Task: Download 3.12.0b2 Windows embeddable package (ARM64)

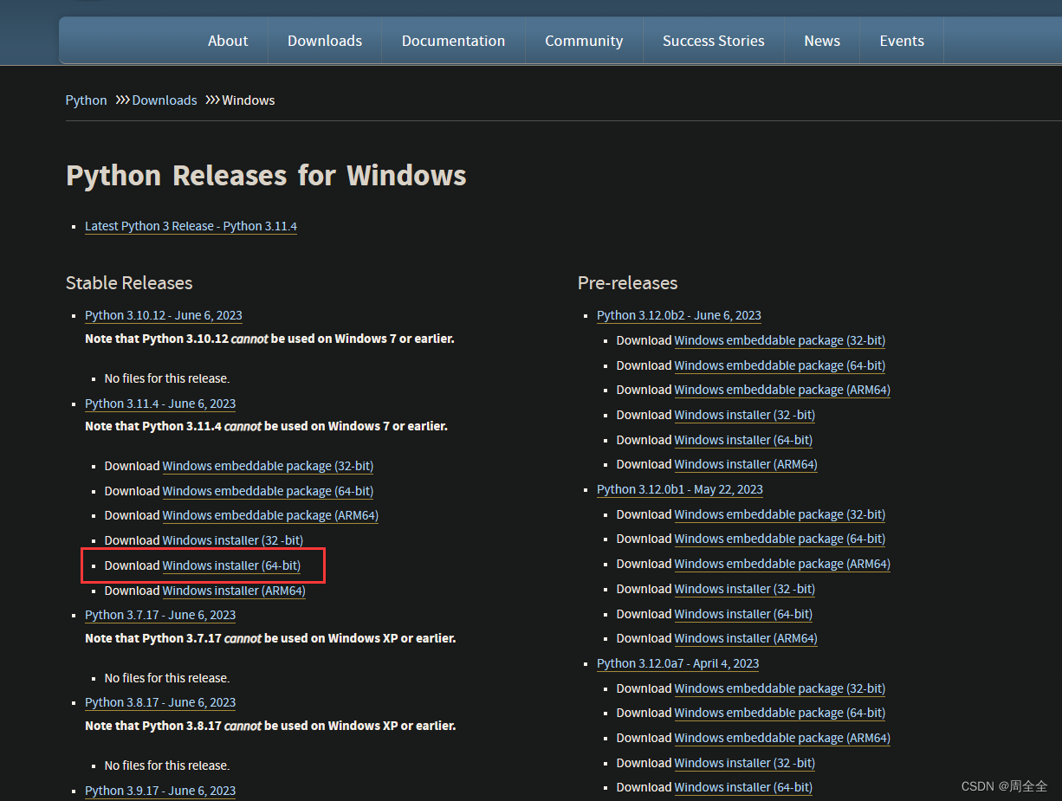Action: point(782,390)
